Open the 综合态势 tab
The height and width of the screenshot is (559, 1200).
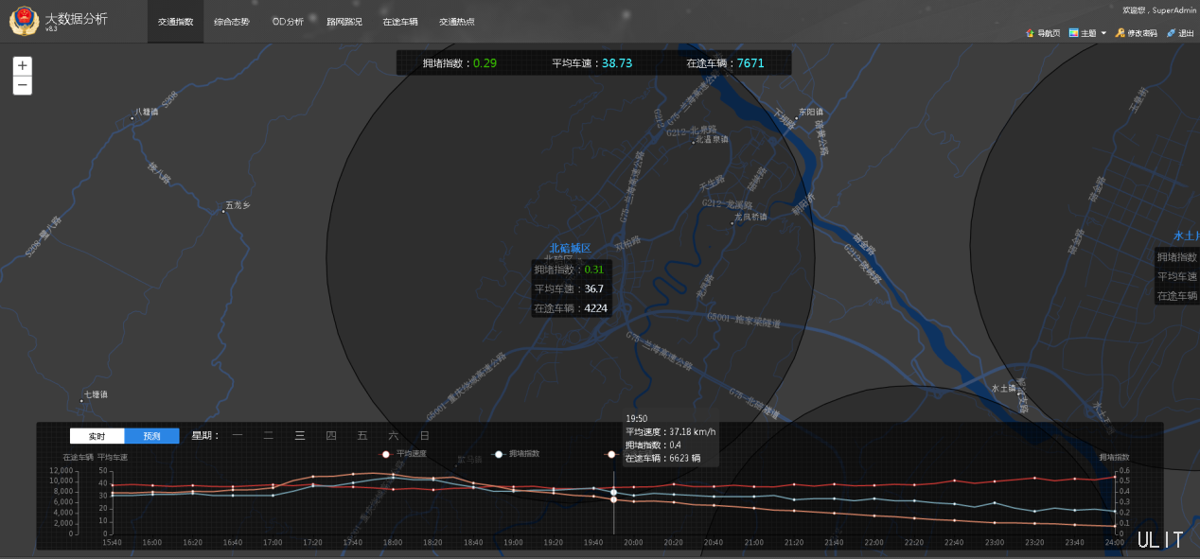click(232, 22)
